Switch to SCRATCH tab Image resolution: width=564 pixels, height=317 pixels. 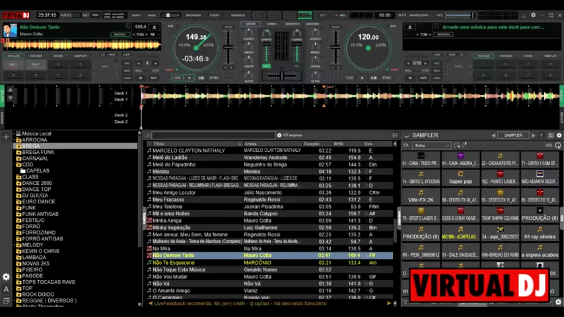[x=292, y=24]
